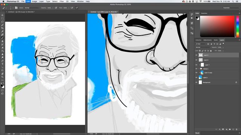The image size is (241, 135).
Task: Select the Move tool
Action: (2, 15)
